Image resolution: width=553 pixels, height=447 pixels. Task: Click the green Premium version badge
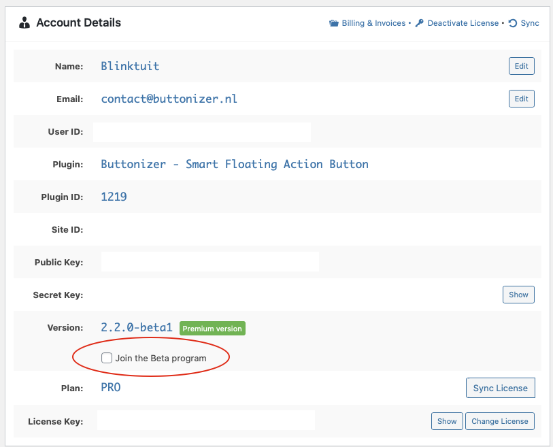pos(212,329)
